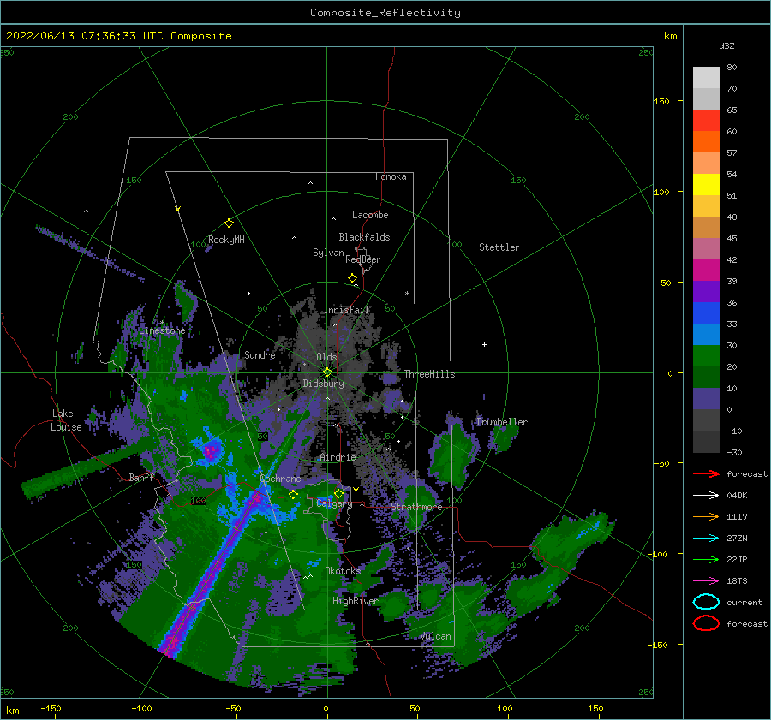Click the cyan 27ZW arrow legend icon
This screenshot has width=771, height=720.
[706, 539]
